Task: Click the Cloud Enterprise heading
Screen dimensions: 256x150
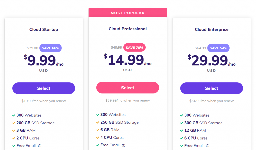Action: 211,29
